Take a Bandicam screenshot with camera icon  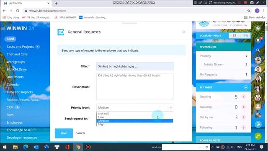252,3
